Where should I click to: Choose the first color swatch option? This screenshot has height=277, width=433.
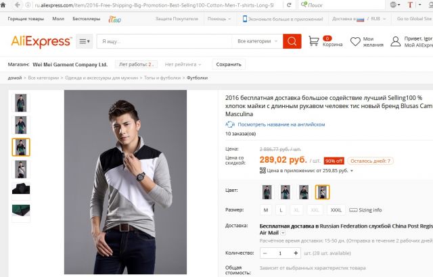pos(267,191)
